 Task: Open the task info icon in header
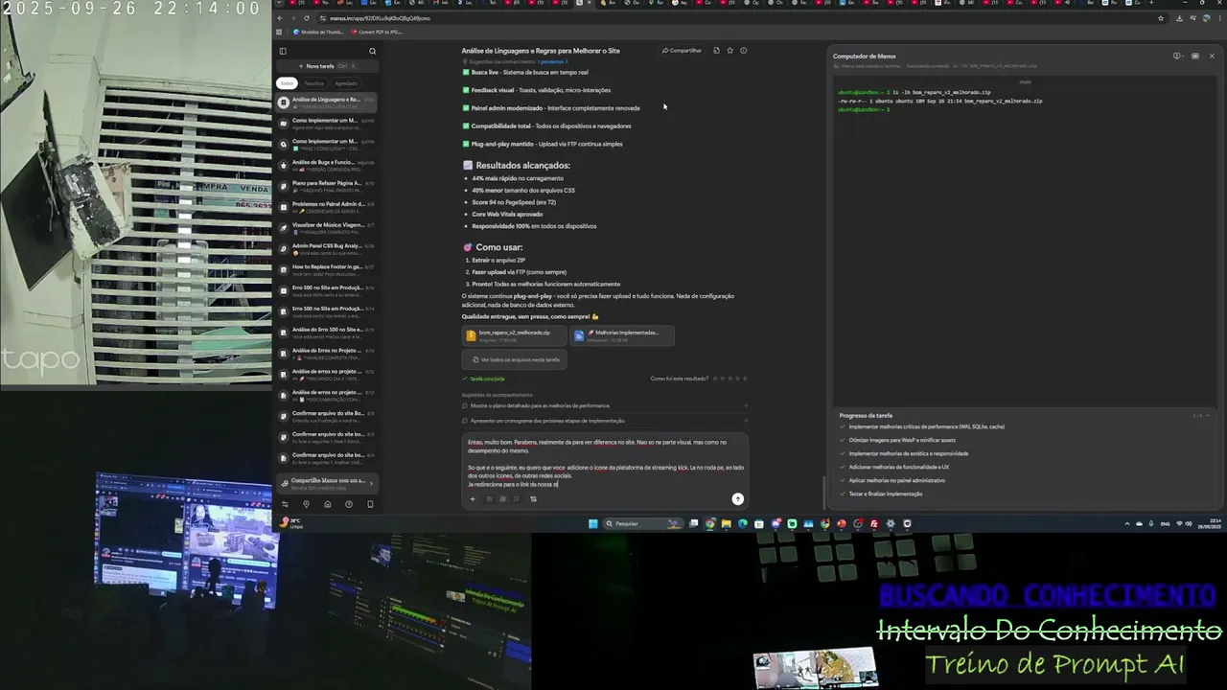(x=743, y=51)
